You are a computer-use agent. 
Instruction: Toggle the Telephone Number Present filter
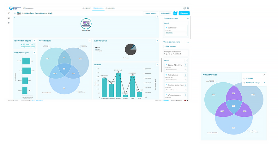coord(166,85)
